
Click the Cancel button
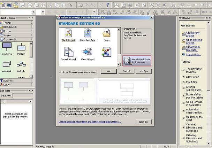click(126, 71)
